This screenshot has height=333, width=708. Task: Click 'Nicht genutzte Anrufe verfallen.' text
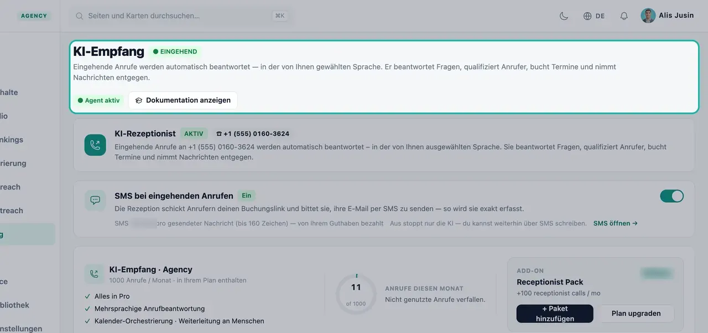click(435, 300)
